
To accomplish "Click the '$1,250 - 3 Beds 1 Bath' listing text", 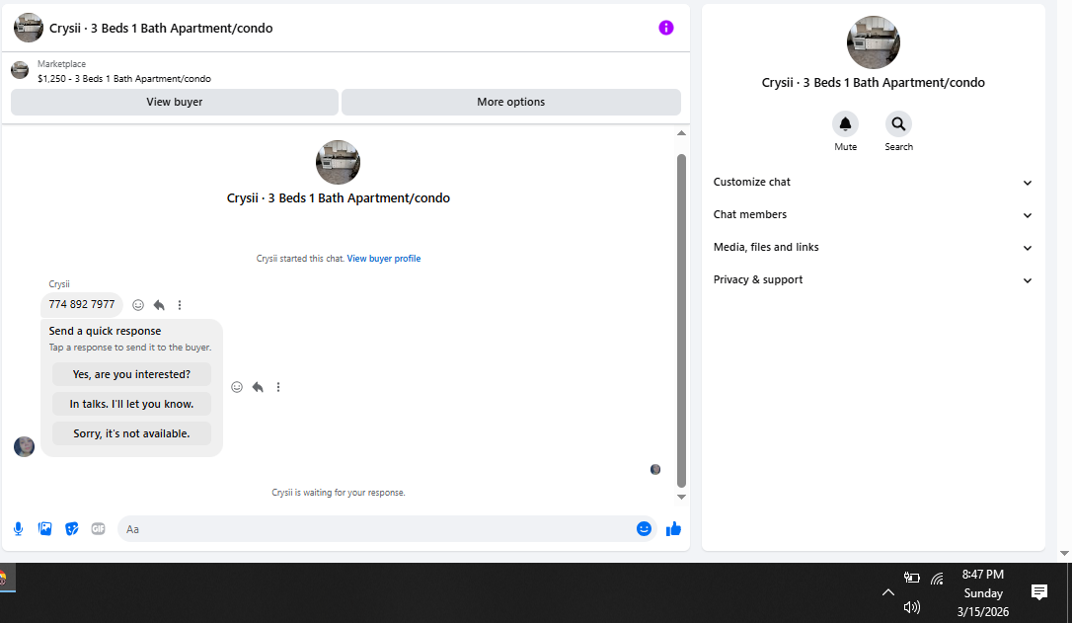I will tap(124, 79).
